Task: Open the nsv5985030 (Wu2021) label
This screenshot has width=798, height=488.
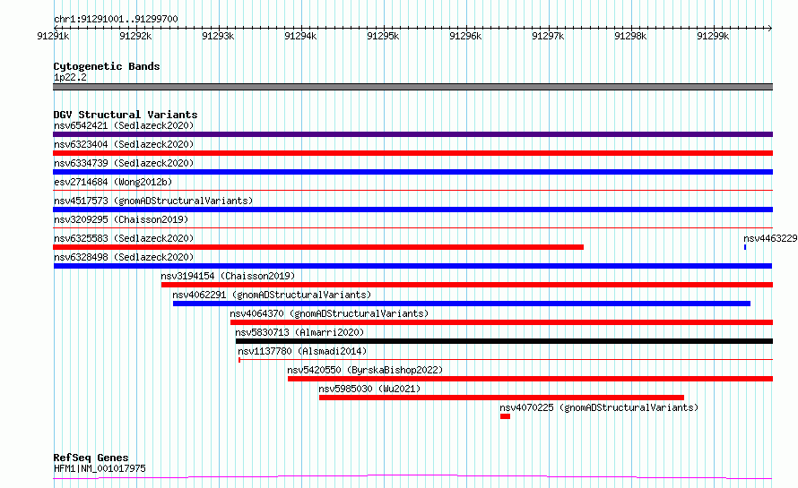Action: [x=369, y=389]
